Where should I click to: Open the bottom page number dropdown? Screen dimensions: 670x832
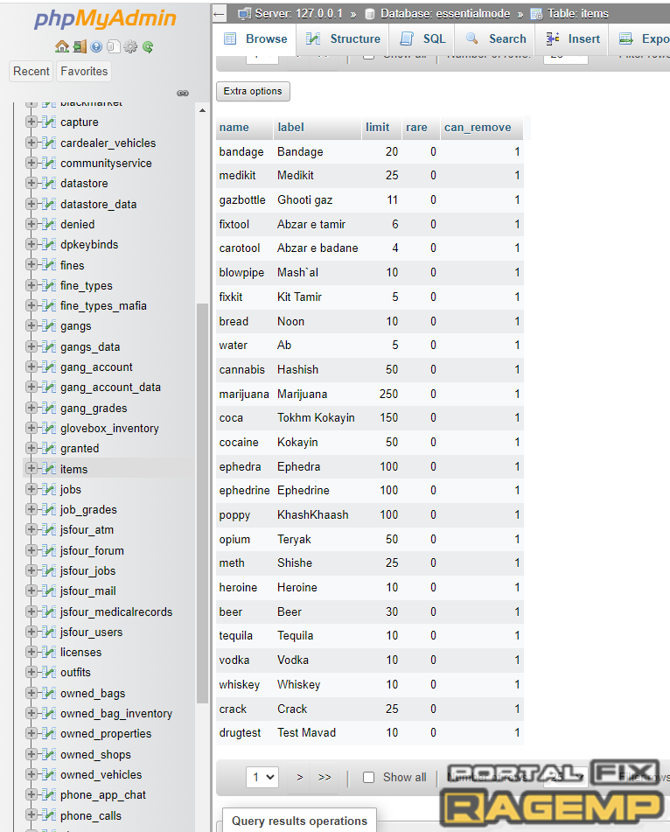pos(262,778)
